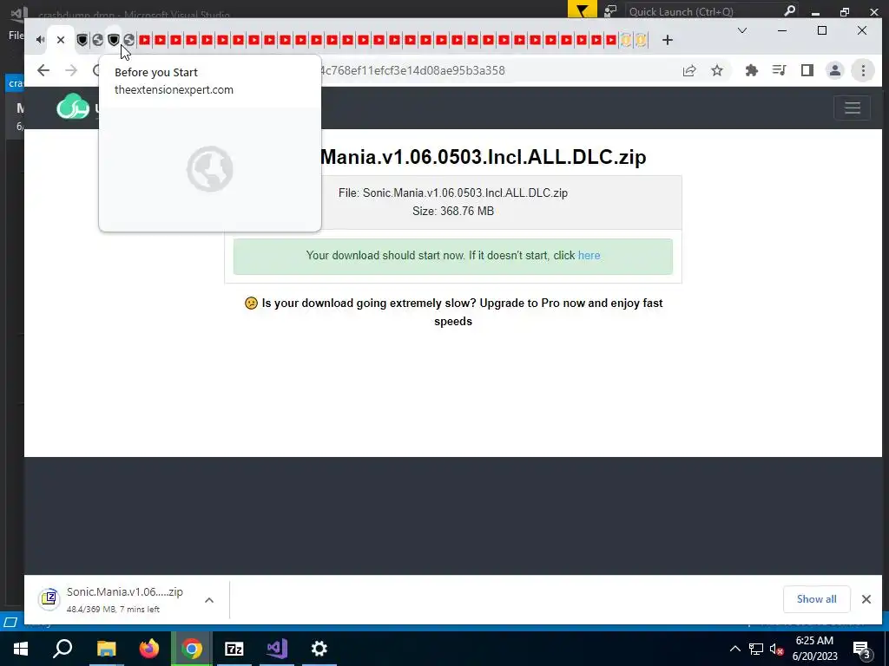Show hidden system tray icons
Viewport: 889px width, 666px height.
click(x=734, y=649)
